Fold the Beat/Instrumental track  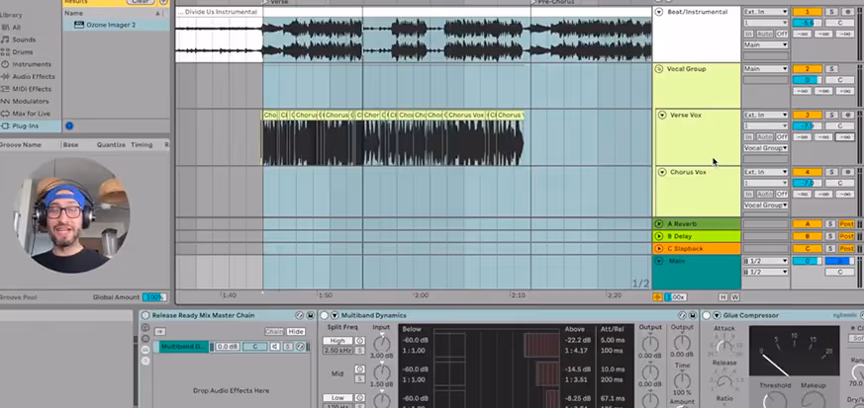(x=659, y=12)
